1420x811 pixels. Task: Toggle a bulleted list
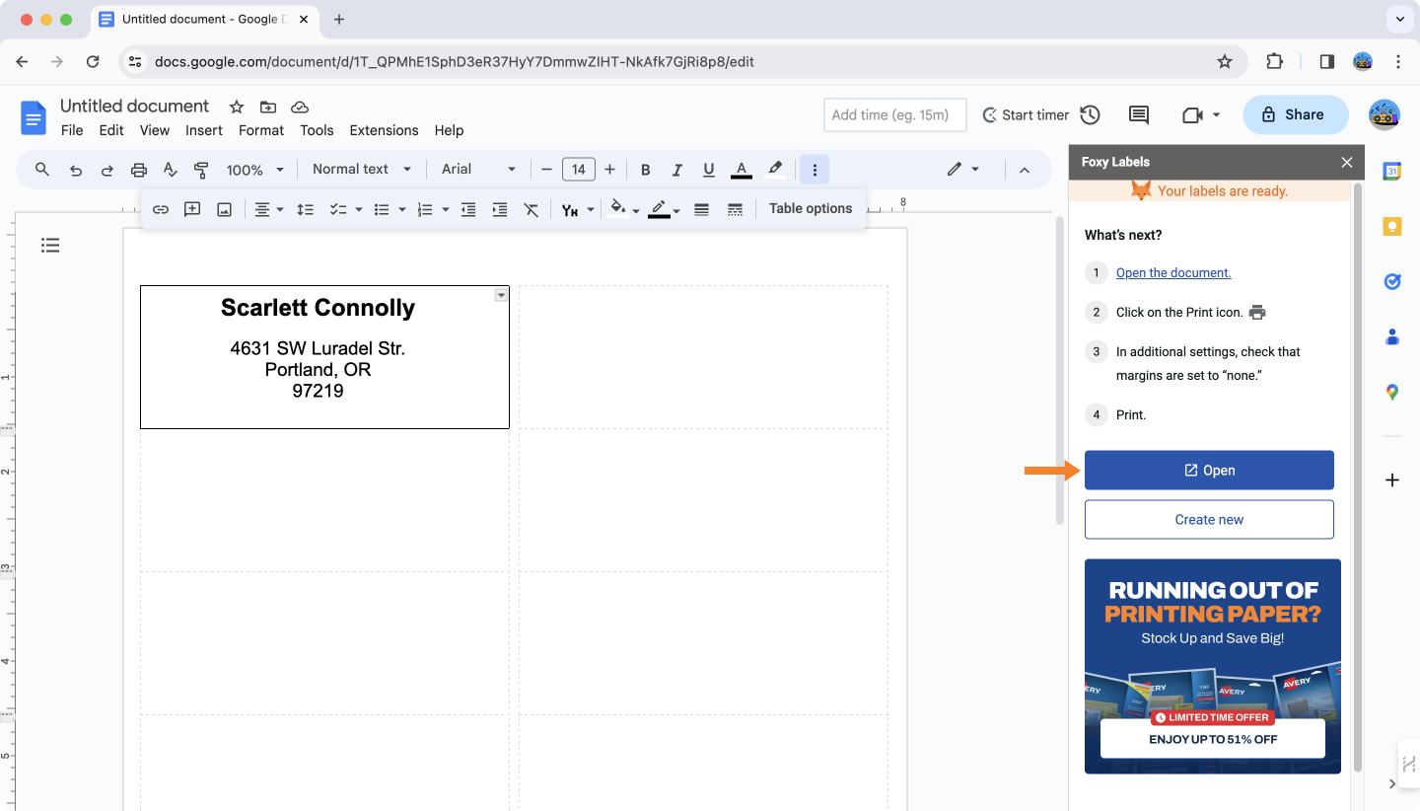384,208
